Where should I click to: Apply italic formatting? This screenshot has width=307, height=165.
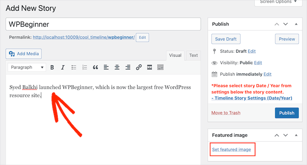click(x=63, y=68)
